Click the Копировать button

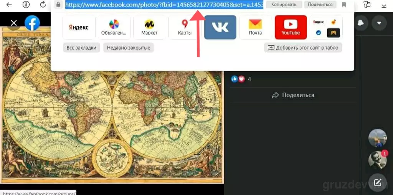point(284,5)
